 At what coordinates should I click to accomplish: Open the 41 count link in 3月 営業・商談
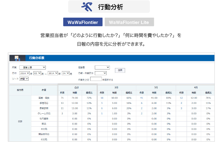141,98
